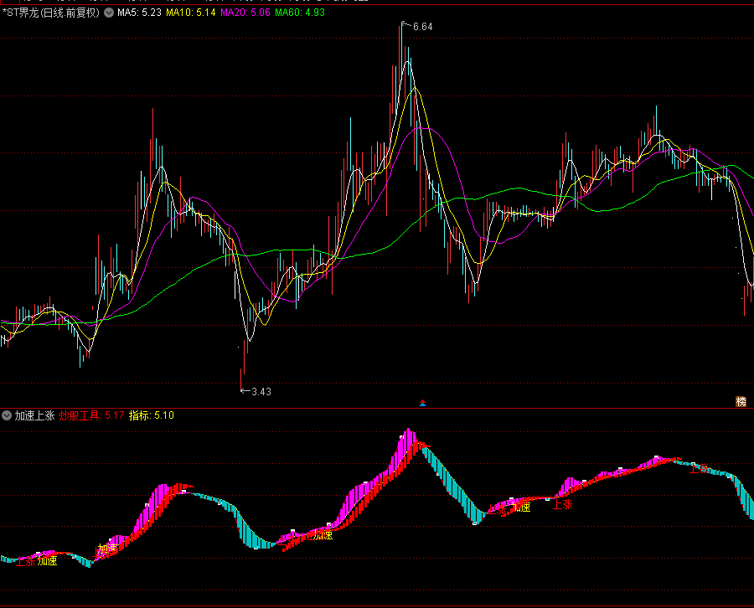Click the 加速上涨 indicator name

coord(34,415)
